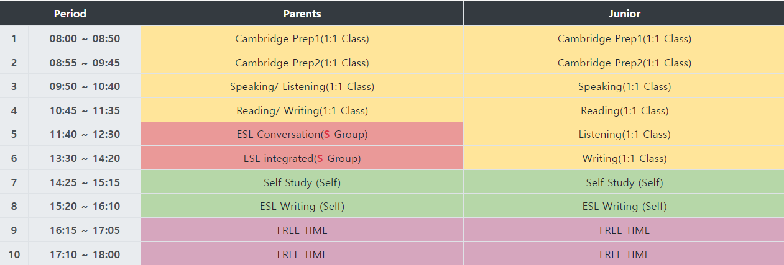
Task: Select the 13:30 ~ 14:20 time cell
Action: [x=85, y=158]
